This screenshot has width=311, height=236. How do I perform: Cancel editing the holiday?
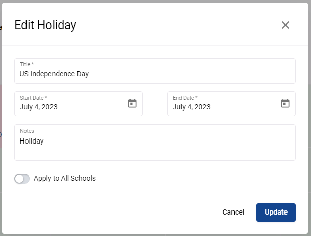[234, 212]
